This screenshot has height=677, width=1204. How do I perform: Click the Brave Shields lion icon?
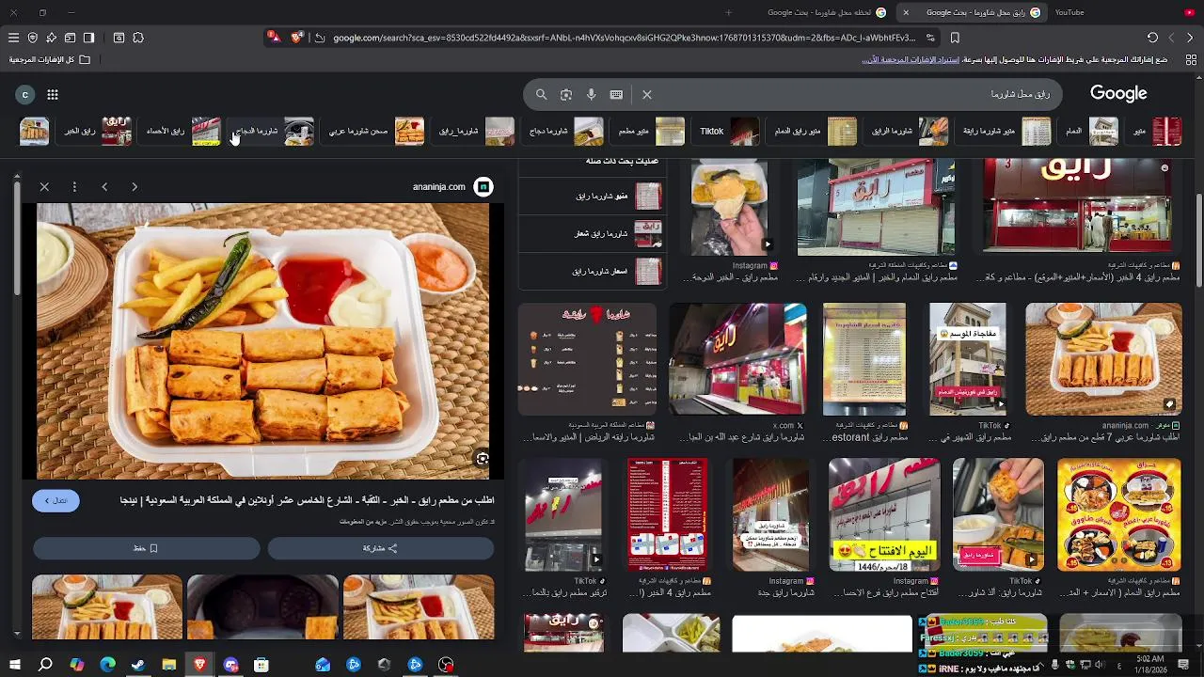297,38
